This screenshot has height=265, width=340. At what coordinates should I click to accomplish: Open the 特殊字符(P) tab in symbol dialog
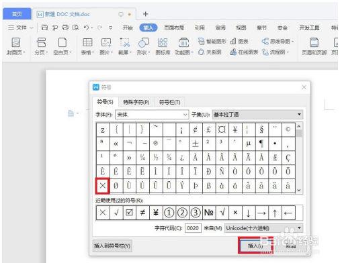click(x=136, y=103)
